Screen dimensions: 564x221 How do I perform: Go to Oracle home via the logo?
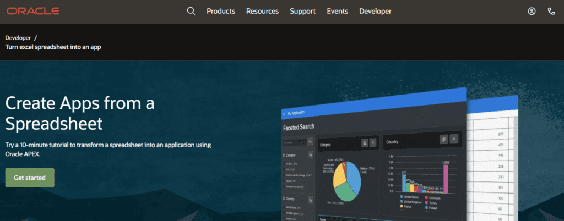tap(32, 11)
